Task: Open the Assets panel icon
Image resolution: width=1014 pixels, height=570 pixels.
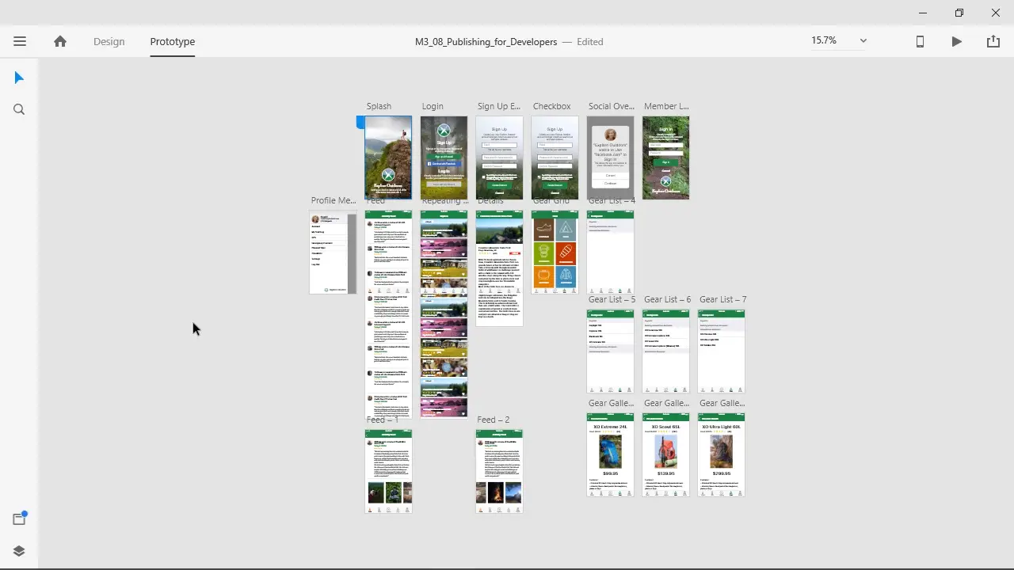Action: pyautogui.click(x=19, y=519)
